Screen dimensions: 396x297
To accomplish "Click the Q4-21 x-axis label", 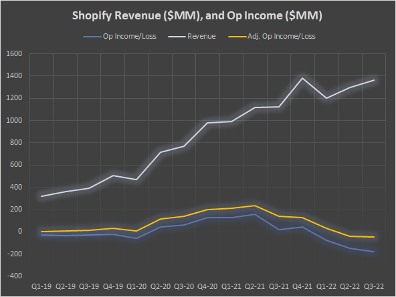I will (302, 287).
